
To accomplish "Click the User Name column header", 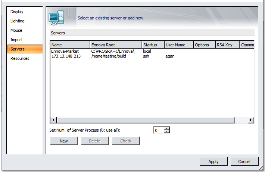I will click(178, 45).
